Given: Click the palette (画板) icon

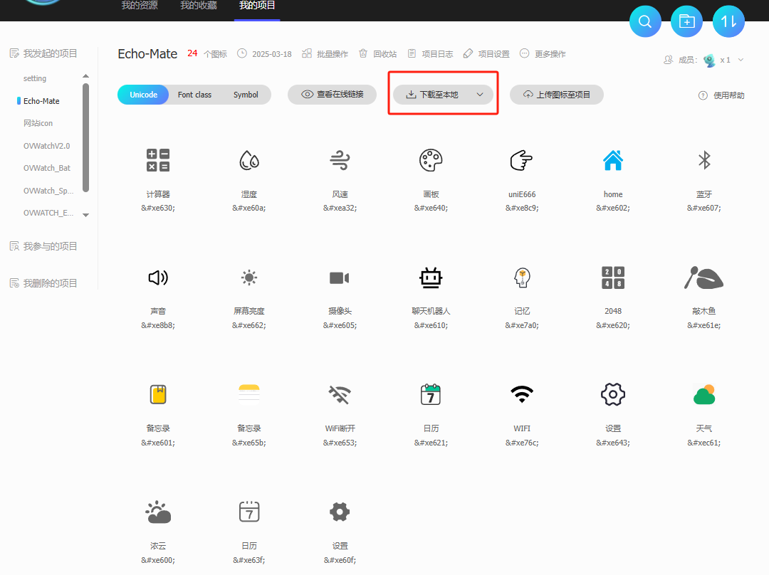Looking at the screenshot, I should (x=431, y=161).
